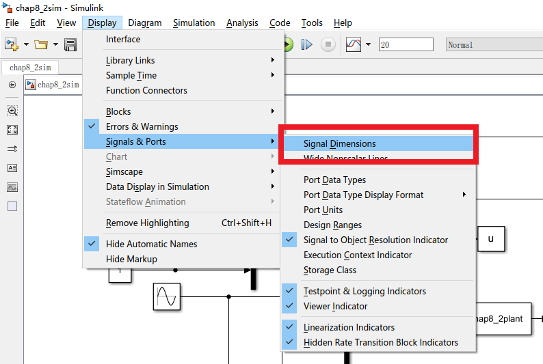Toggle Viewer Indicator option
This screenshot has height=364, width=543.
click(378, 306)
